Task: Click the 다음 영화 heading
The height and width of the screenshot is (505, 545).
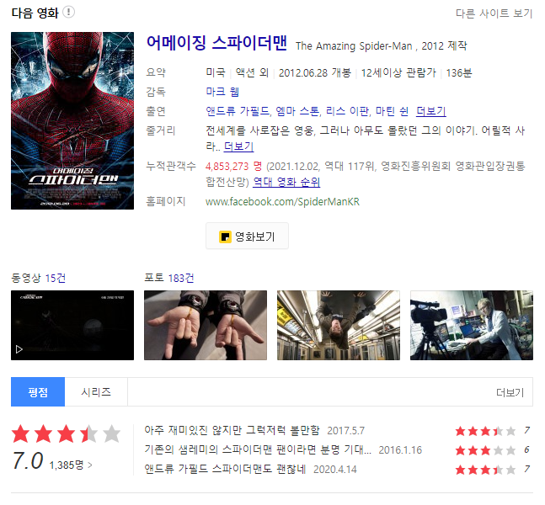Action: (x=35, y=13)
